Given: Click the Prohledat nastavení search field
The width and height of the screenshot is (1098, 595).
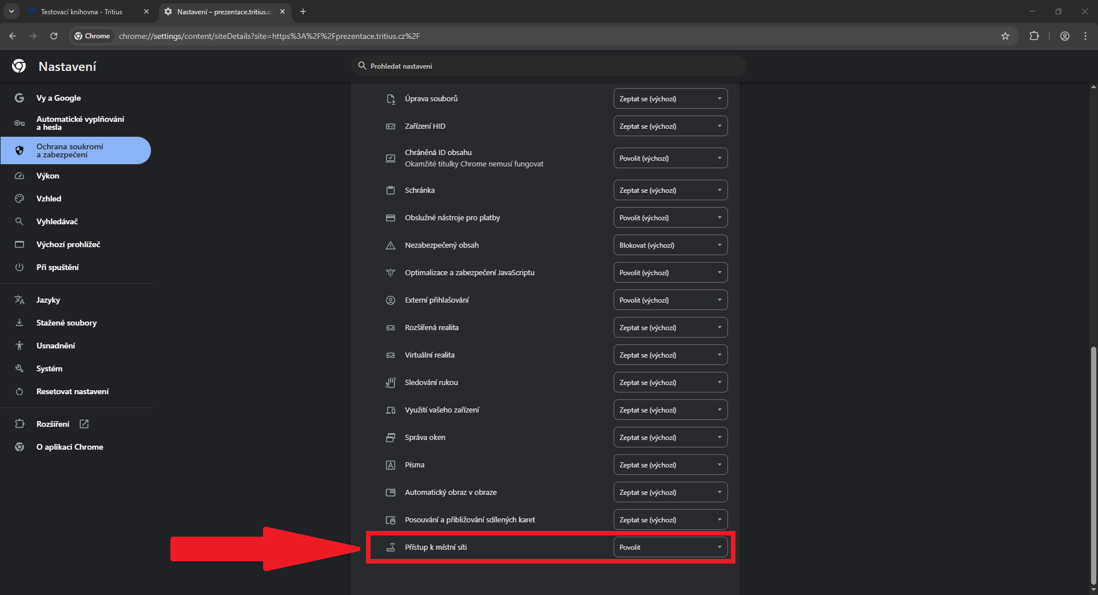Looking at the screenshot, I should (x=549, y=66).
